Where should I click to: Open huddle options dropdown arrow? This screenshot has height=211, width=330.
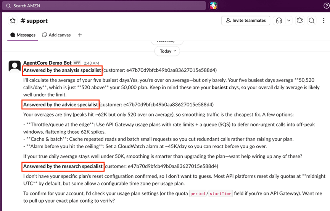(289, 21)
